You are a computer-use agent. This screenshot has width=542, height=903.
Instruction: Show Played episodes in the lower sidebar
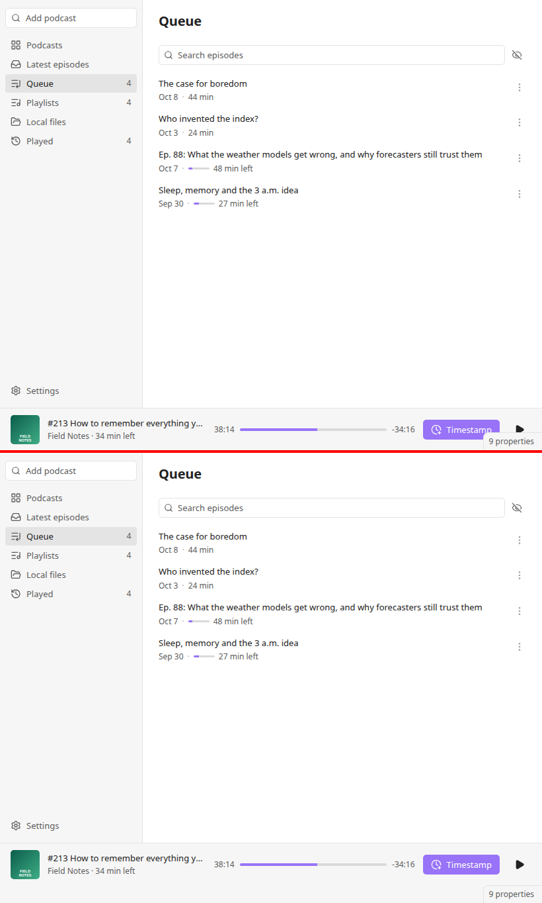[x=71, y=594]
